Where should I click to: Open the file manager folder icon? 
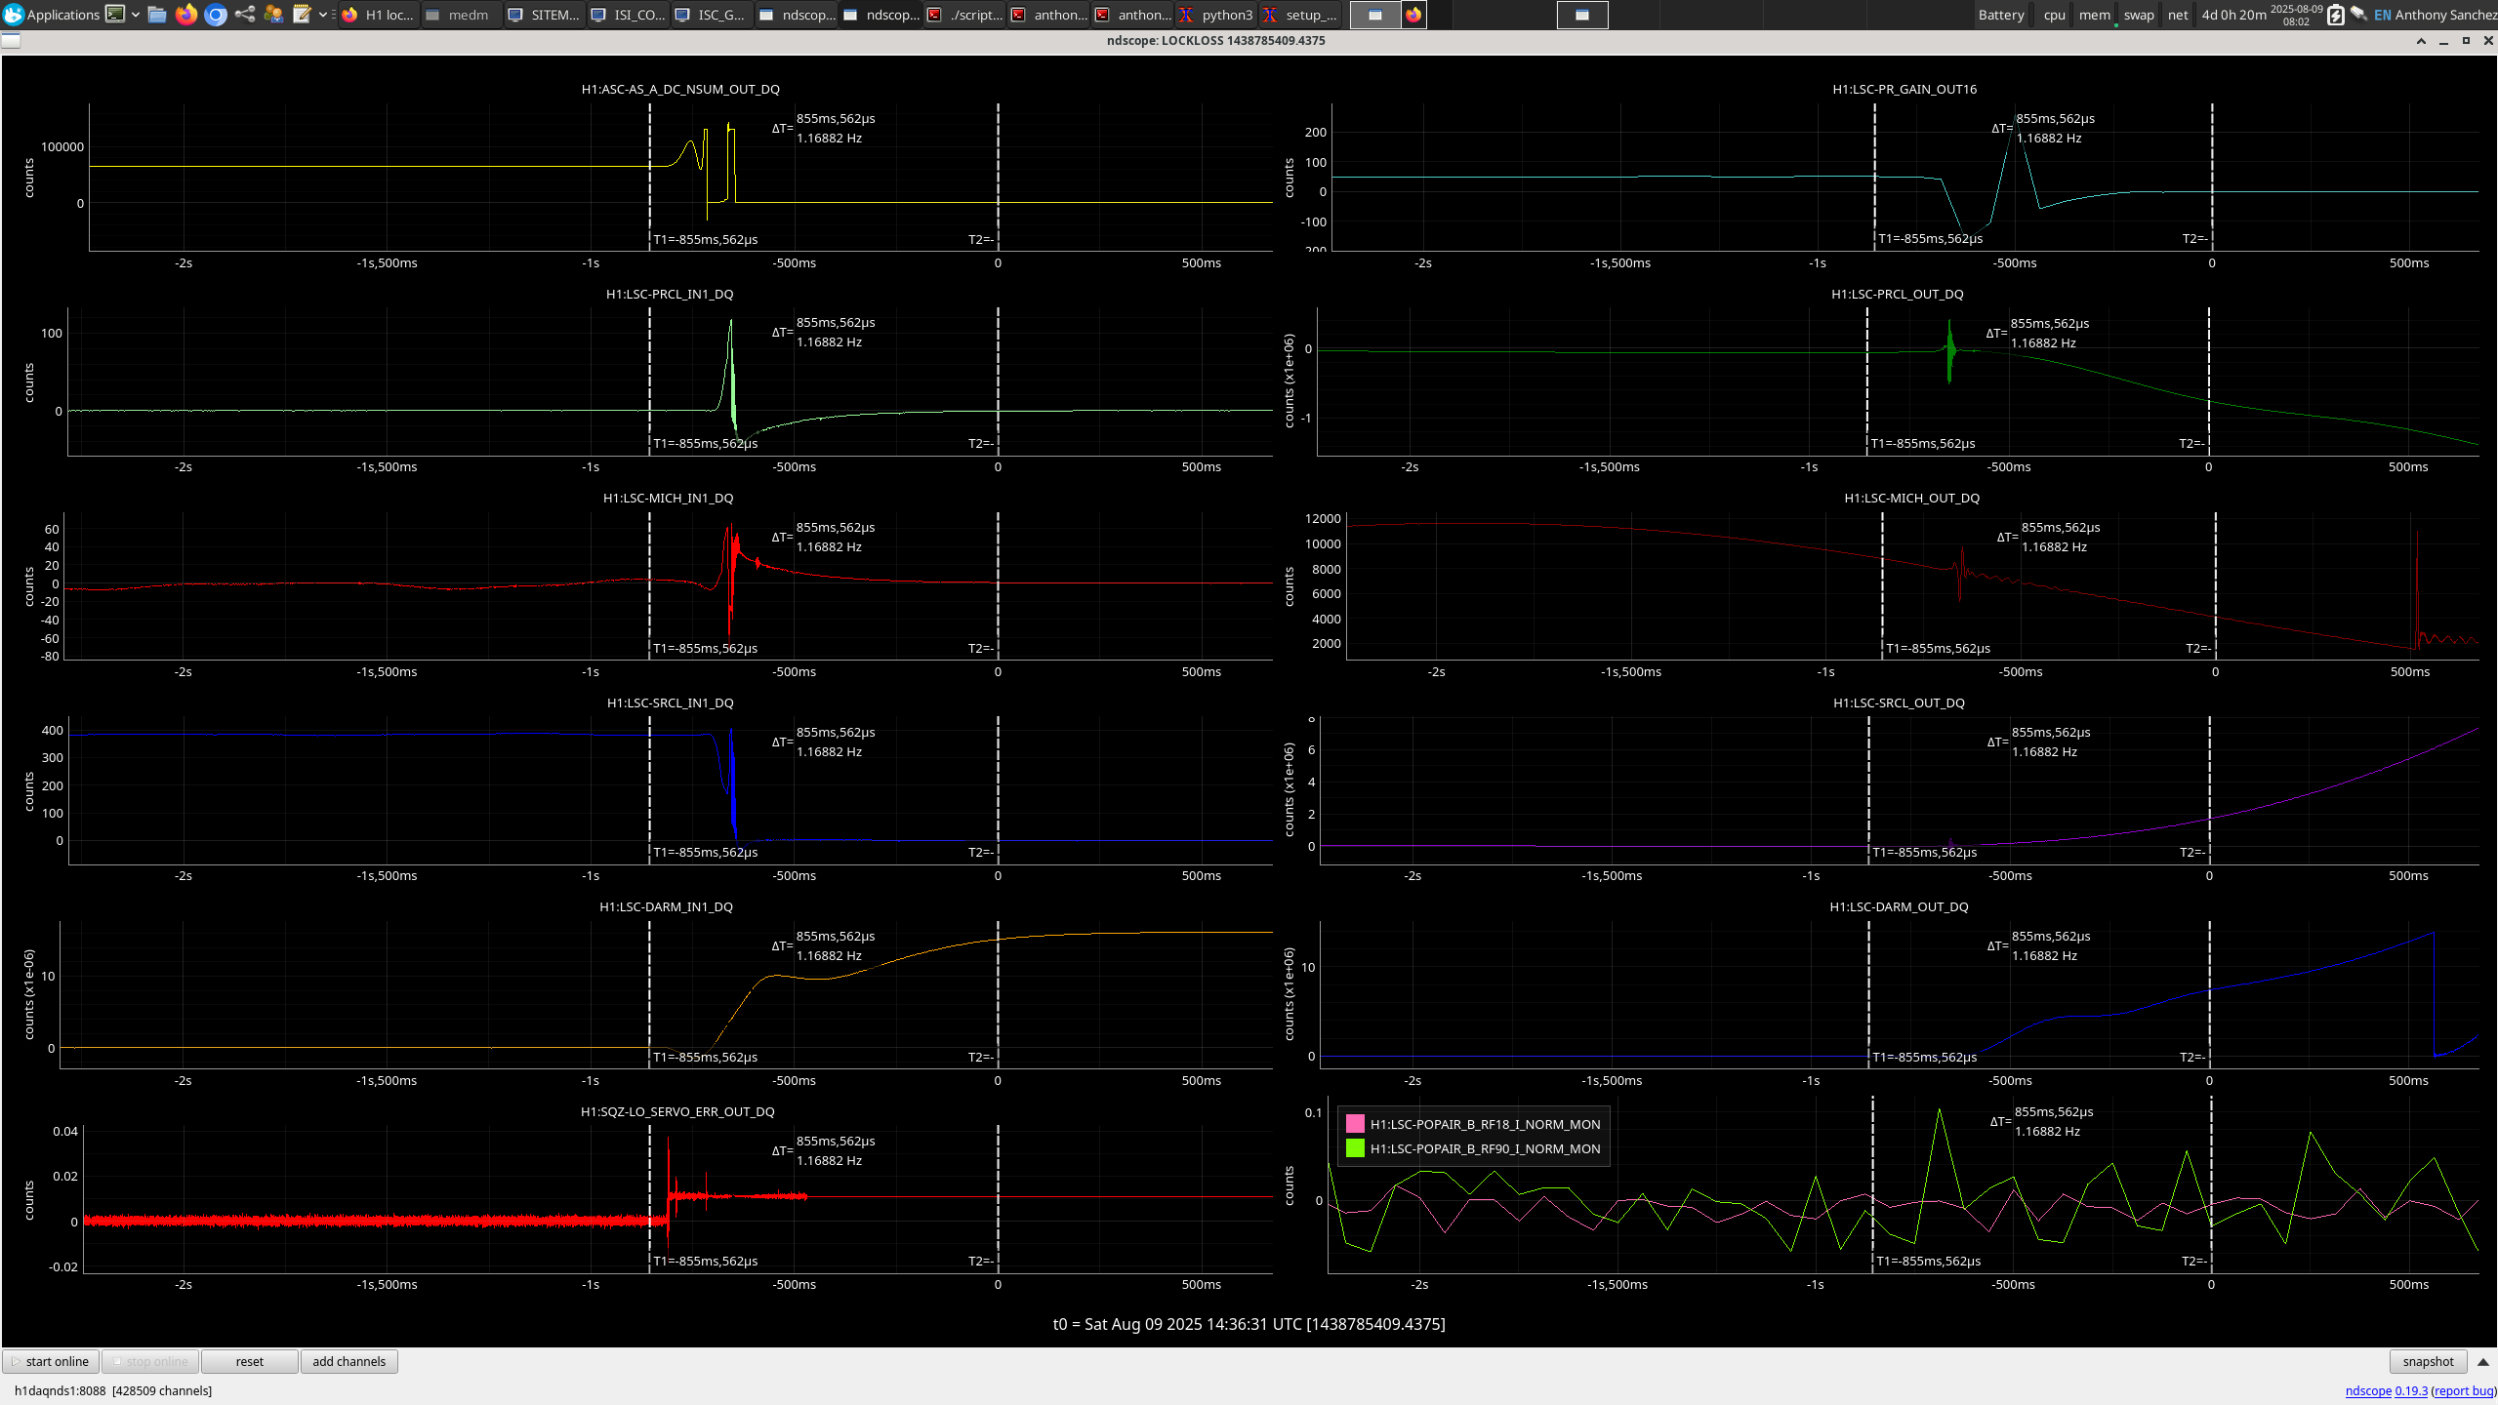[x=157, y=15]
